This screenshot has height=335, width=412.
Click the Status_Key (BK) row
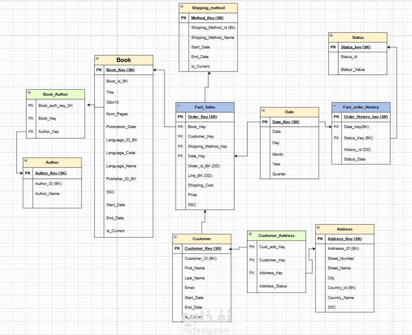pyautogui.click(x=361, y=138)
